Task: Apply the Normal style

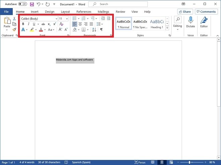Action: [x=124, y=24]
